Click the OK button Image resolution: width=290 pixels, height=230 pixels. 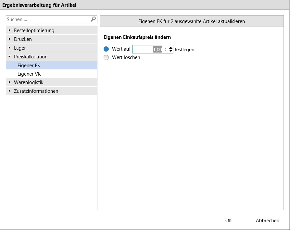[228, 220]
